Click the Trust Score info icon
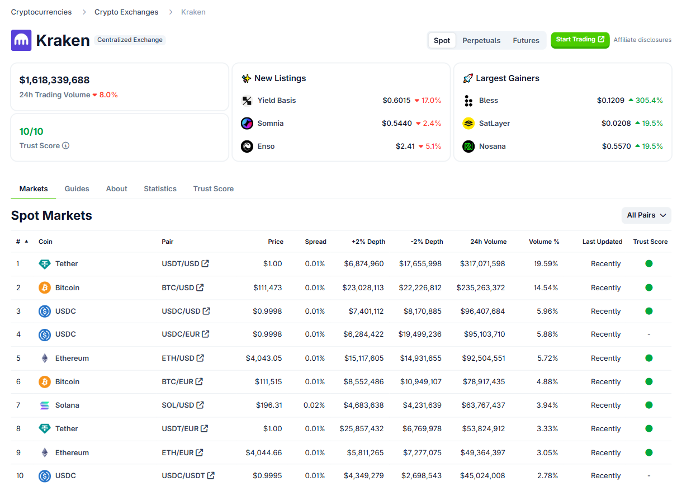 point(65,146)
